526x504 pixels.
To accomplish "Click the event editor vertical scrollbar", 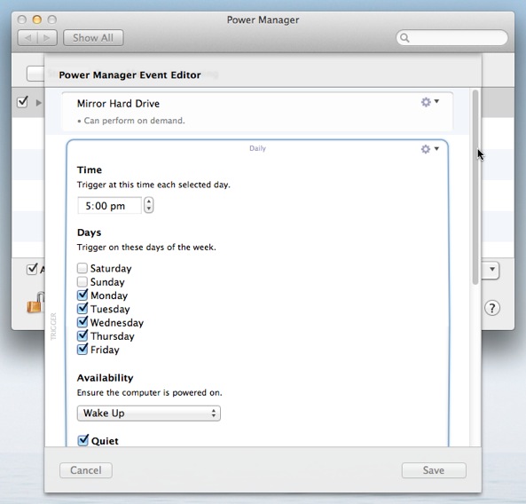I will tap(475, 187).
